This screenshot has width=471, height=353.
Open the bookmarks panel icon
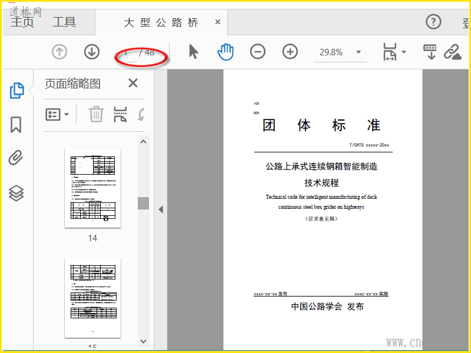tap(16, 125)
